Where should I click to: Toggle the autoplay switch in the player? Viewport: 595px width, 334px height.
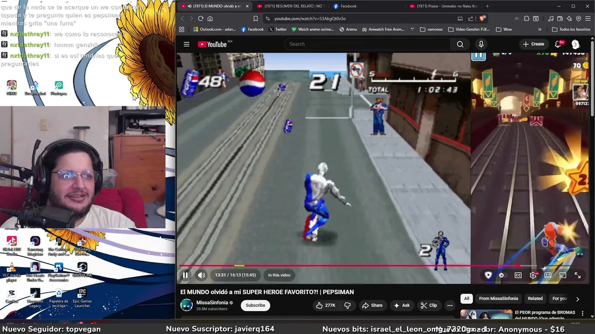(502, 275)
